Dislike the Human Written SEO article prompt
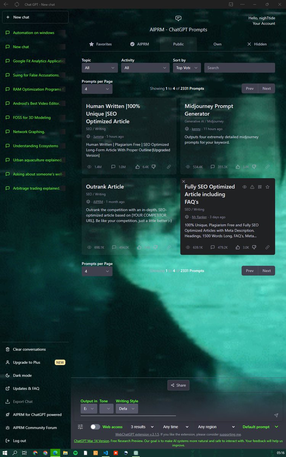 pos(154,167)
